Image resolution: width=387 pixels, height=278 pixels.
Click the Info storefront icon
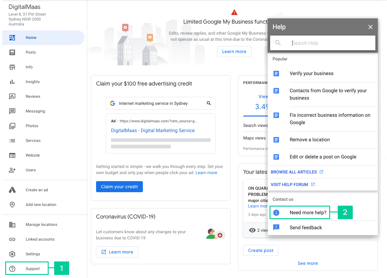click(x=12, y=67)
